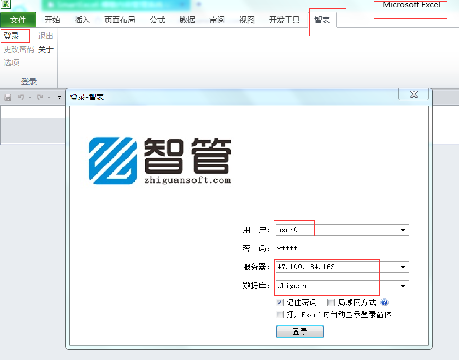Open the 文件 menu tab
The height and width of the screenshot is (360, 459).
tap(18, 20)
